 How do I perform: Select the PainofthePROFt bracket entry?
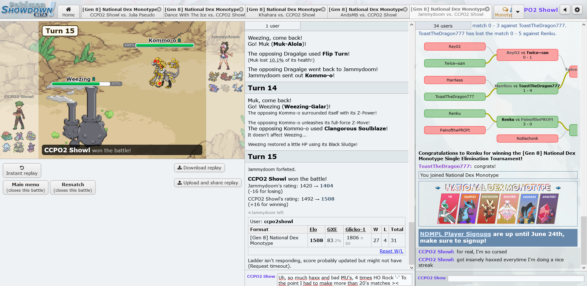tap(455, 130)
